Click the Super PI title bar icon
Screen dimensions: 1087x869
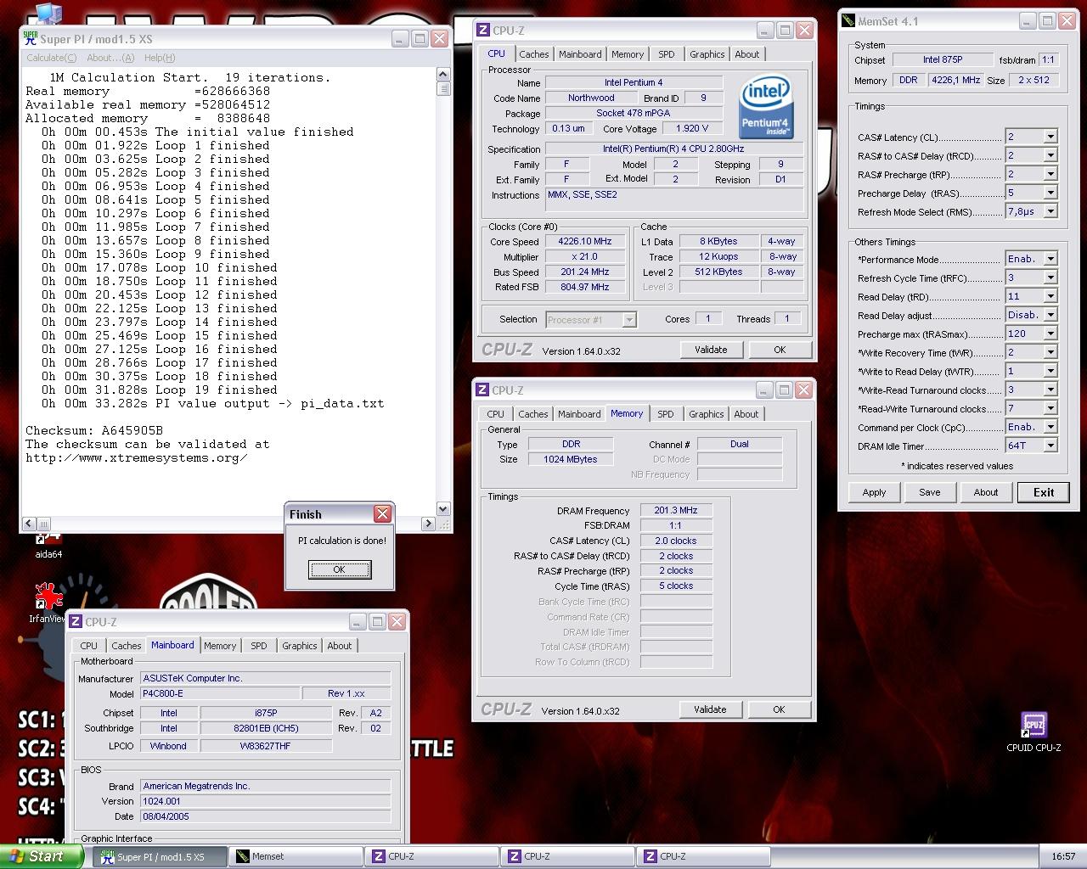point(31,38)
